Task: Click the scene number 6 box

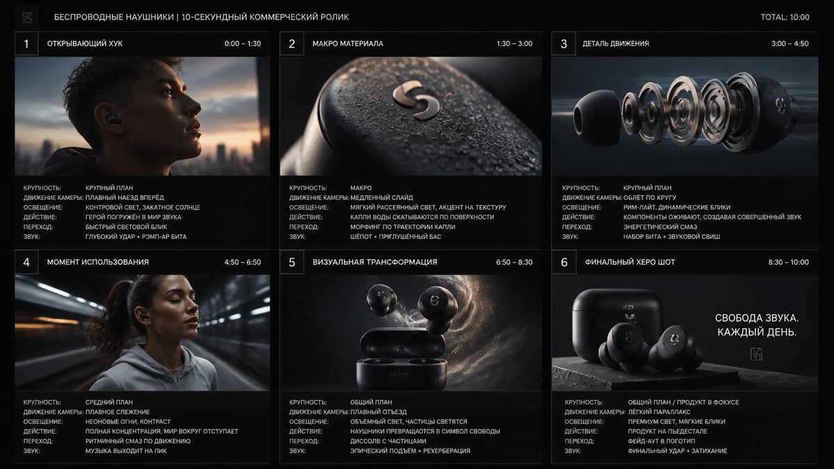Action: click(564, 262)
